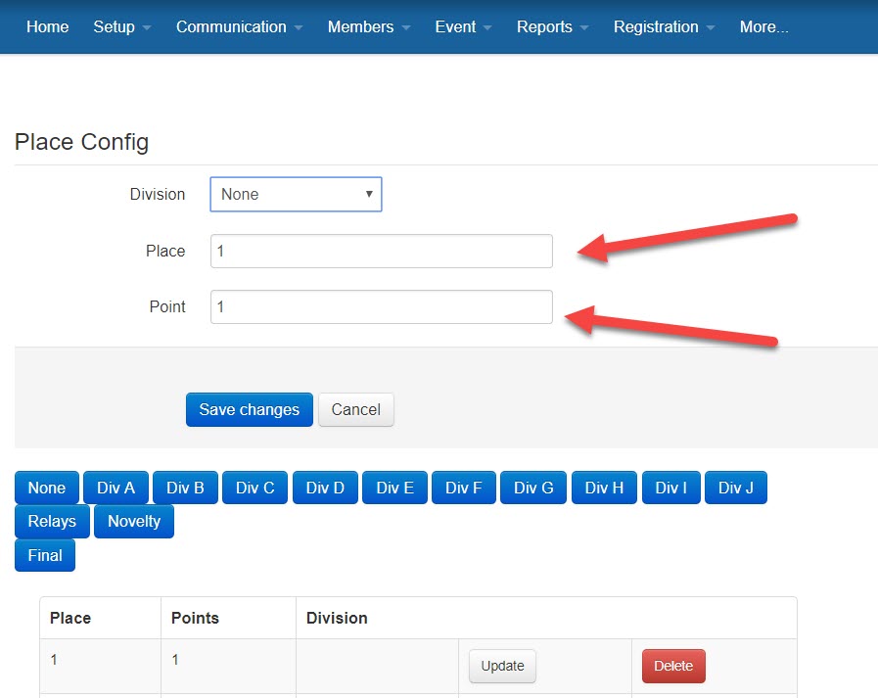The height and width of the screenshot is (698, 878).
Task: Select the Relays filter button
Action: click(x=52, y=521)
